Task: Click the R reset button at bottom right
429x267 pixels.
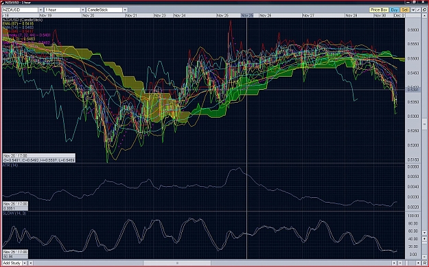Action: click(x=425, y=263)
